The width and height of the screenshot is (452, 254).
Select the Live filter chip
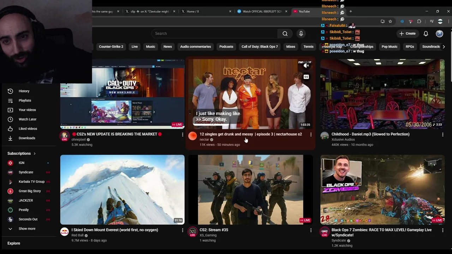(x=135, y=47)
